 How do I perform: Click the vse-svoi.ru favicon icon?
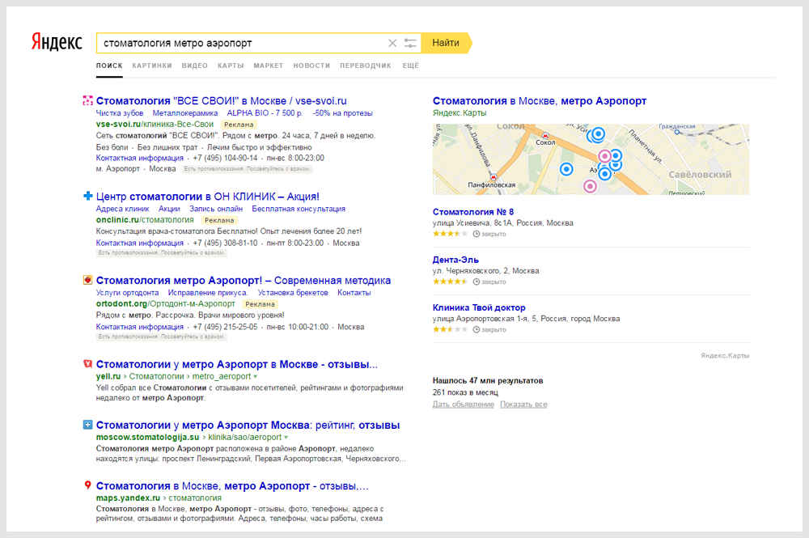(x=88, y=100)
